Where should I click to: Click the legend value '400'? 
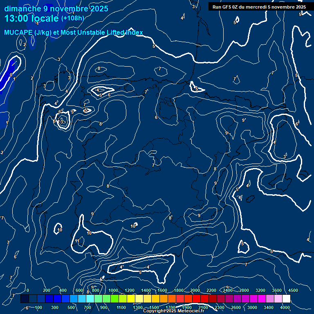[63, 290]
